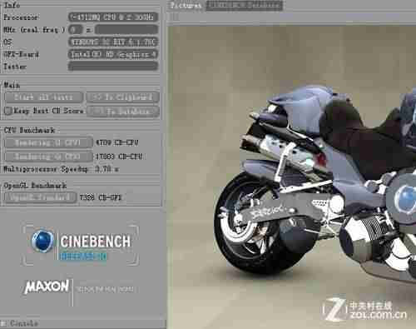Open the dropdown beside Pictures
Screen dimensions: 416x329
(244, 5)
